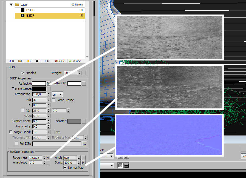Click the Scatter Coeff value field
The height and width of the screenshot is (178, 246).
point(39,121)
